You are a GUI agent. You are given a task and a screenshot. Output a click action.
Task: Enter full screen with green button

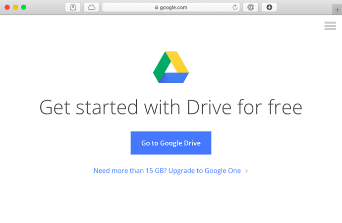point(24,7)
